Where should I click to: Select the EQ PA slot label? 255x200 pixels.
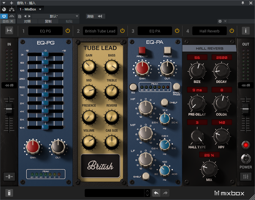coord(155,31)
